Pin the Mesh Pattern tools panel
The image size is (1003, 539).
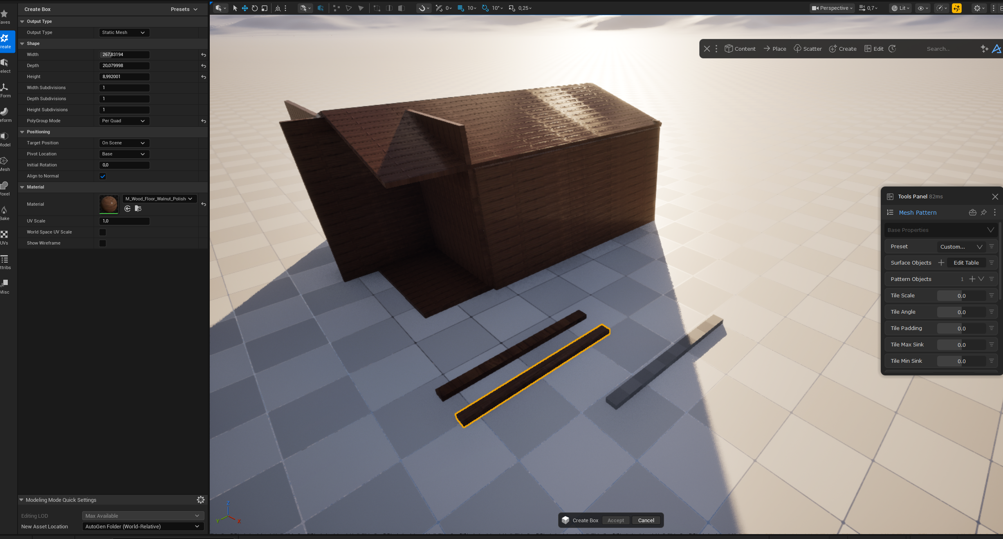click(983, 213)
